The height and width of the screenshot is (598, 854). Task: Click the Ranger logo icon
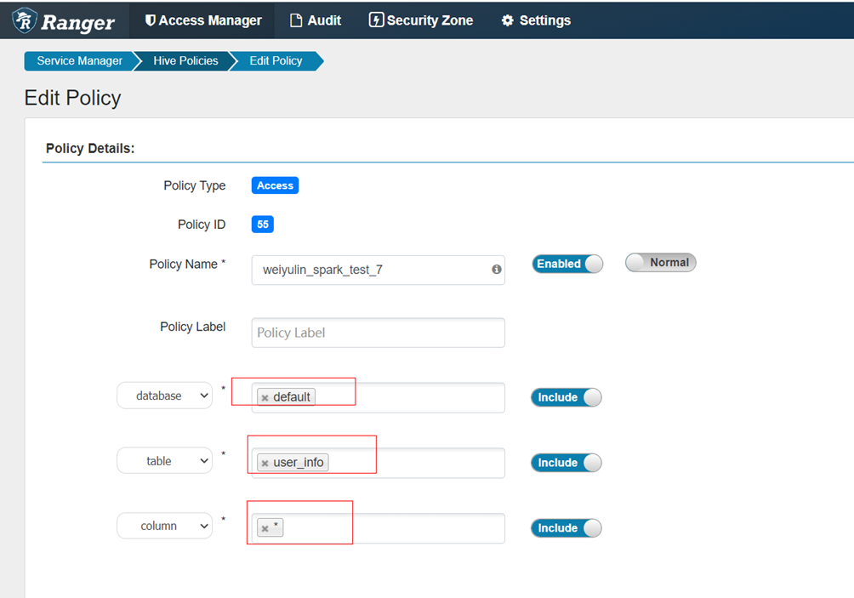[x=26, y=20]
